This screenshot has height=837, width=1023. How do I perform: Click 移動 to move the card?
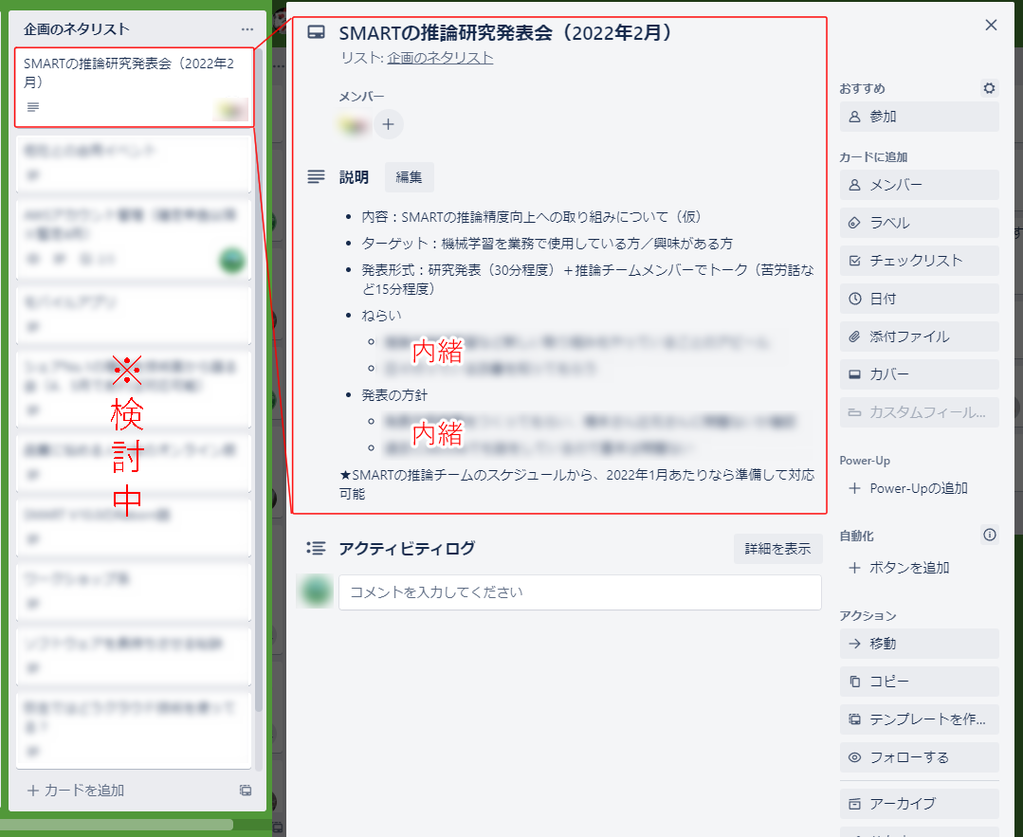click(919, 644)
